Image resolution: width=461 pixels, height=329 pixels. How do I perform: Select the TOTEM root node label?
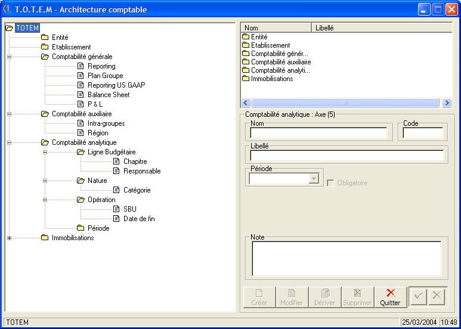[x=27, y=28]
